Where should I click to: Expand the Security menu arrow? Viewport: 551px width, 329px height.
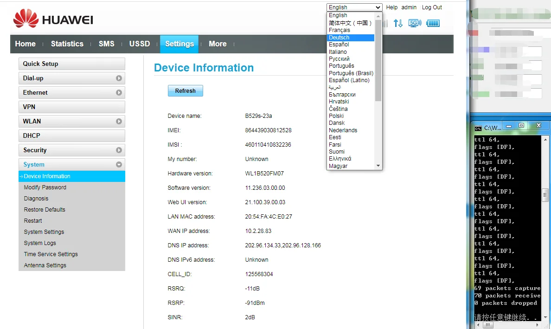[119, 150]
